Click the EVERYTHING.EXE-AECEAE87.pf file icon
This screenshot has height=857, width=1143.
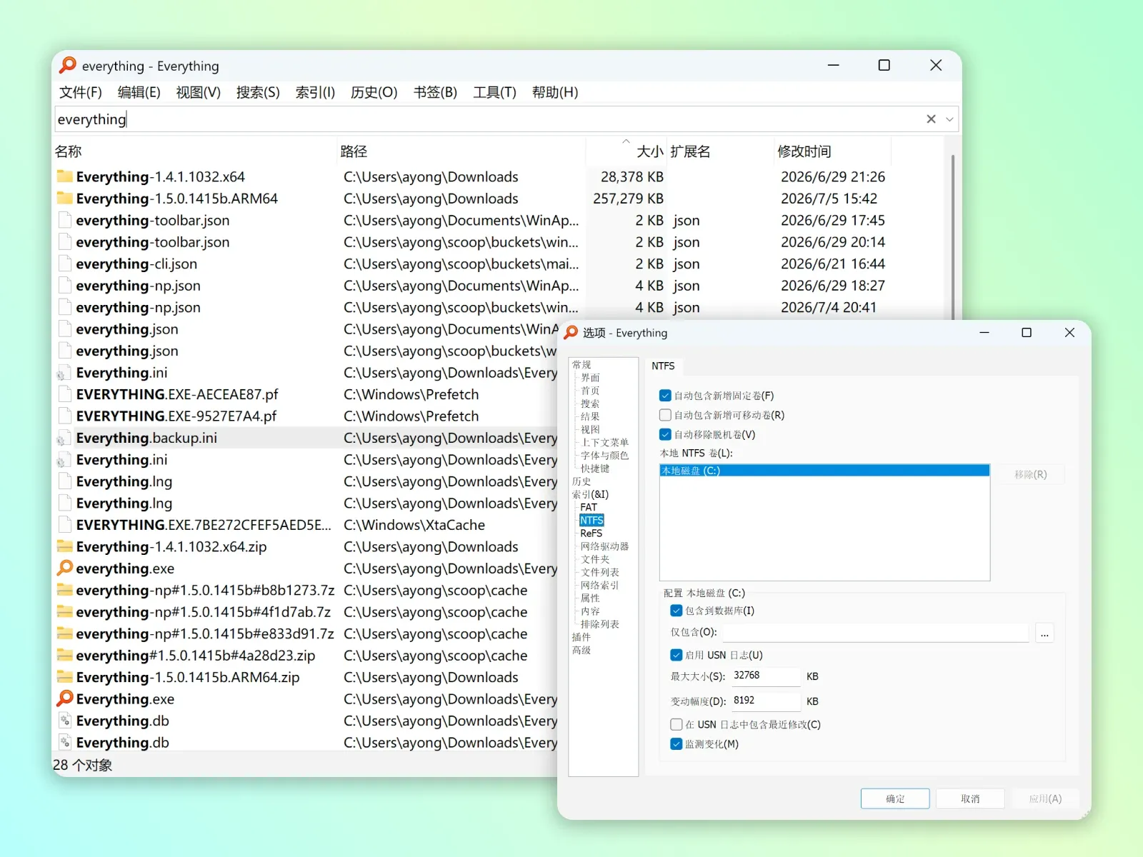click(x=65, y=394)
